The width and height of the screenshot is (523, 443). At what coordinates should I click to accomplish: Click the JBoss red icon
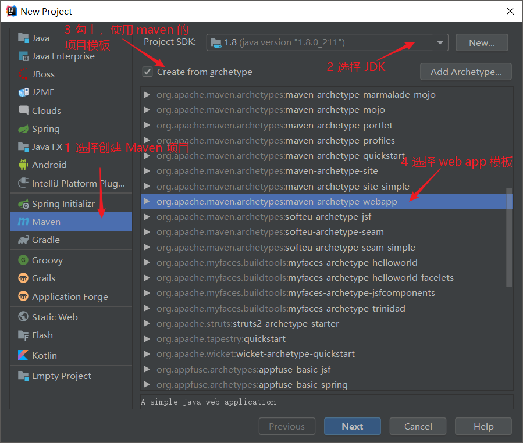(x=23, y=74)
